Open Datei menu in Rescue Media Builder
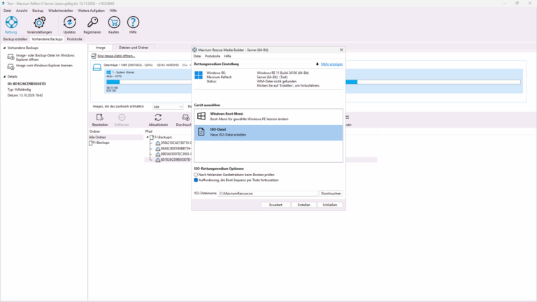Screen dimensions: 537x302 tap(197, 56)
